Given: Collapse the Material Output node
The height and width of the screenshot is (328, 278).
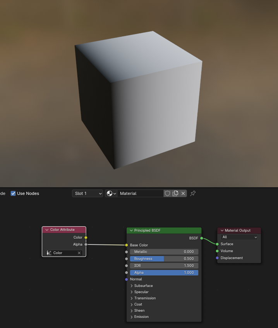Looking at the screenshot, I should 222,230.
